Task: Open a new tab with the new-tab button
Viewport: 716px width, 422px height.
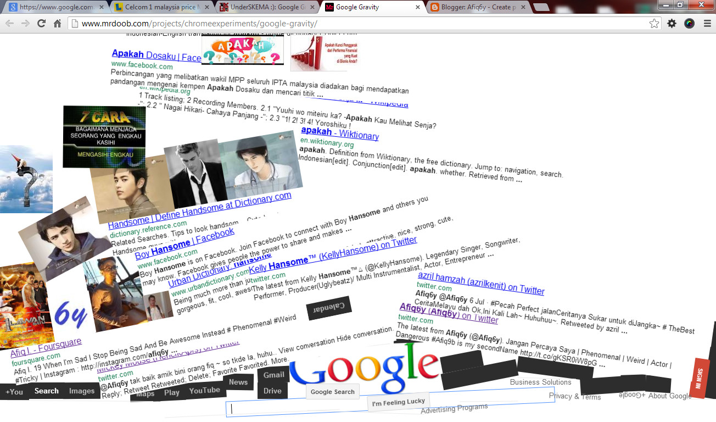Action: (541, 7)
